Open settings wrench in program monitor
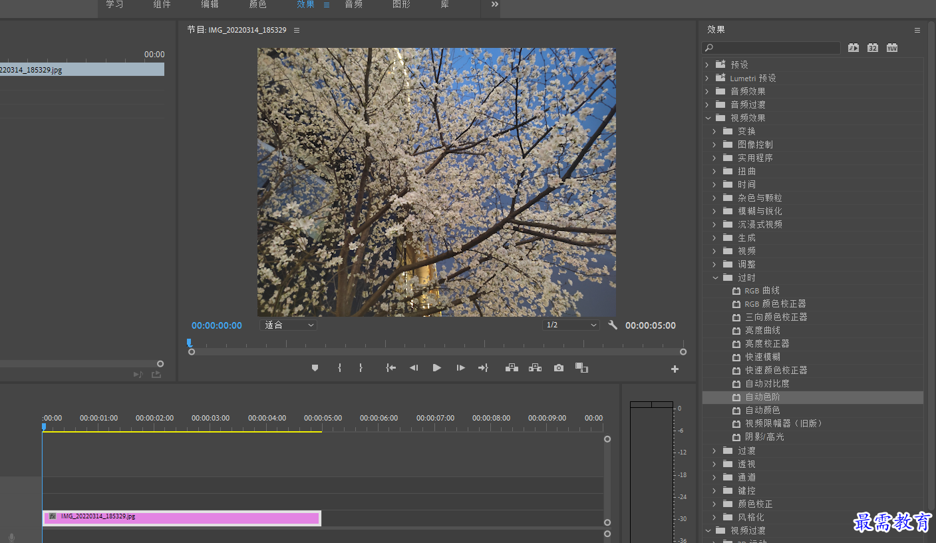The image size is (936, 543). (613, 325)
